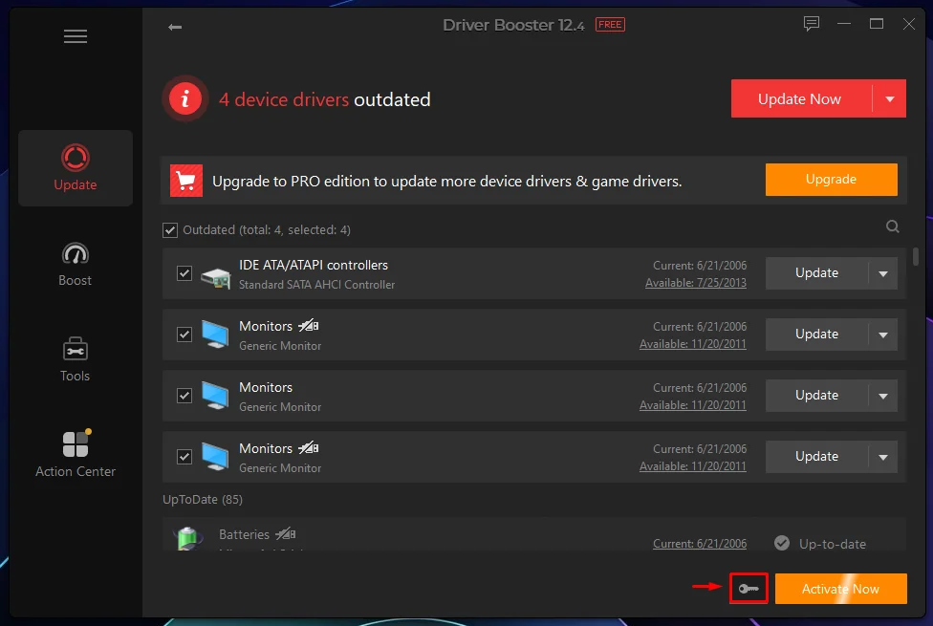Click Update Now button

pos(801,98)
